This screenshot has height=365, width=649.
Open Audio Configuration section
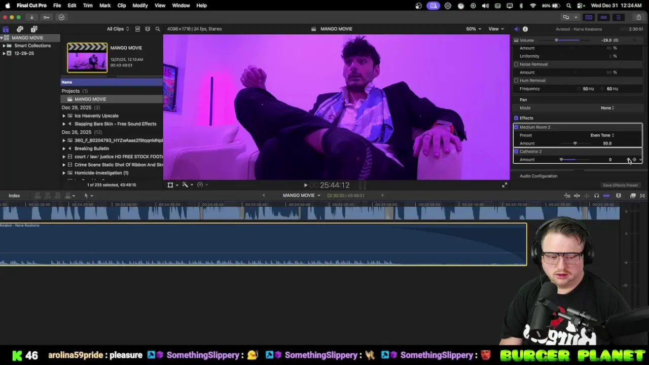[x=538, y=176]
